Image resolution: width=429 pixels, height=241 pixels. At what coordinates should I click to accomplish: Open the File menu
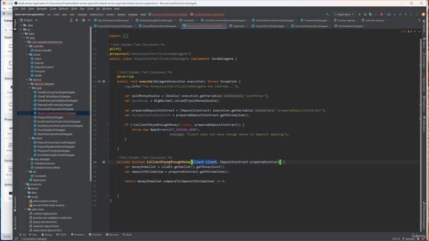(x=16, y=9)
